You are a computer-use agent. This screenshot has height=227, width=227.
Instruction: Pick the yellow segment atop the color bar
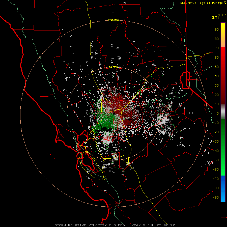tap(223, 35)
